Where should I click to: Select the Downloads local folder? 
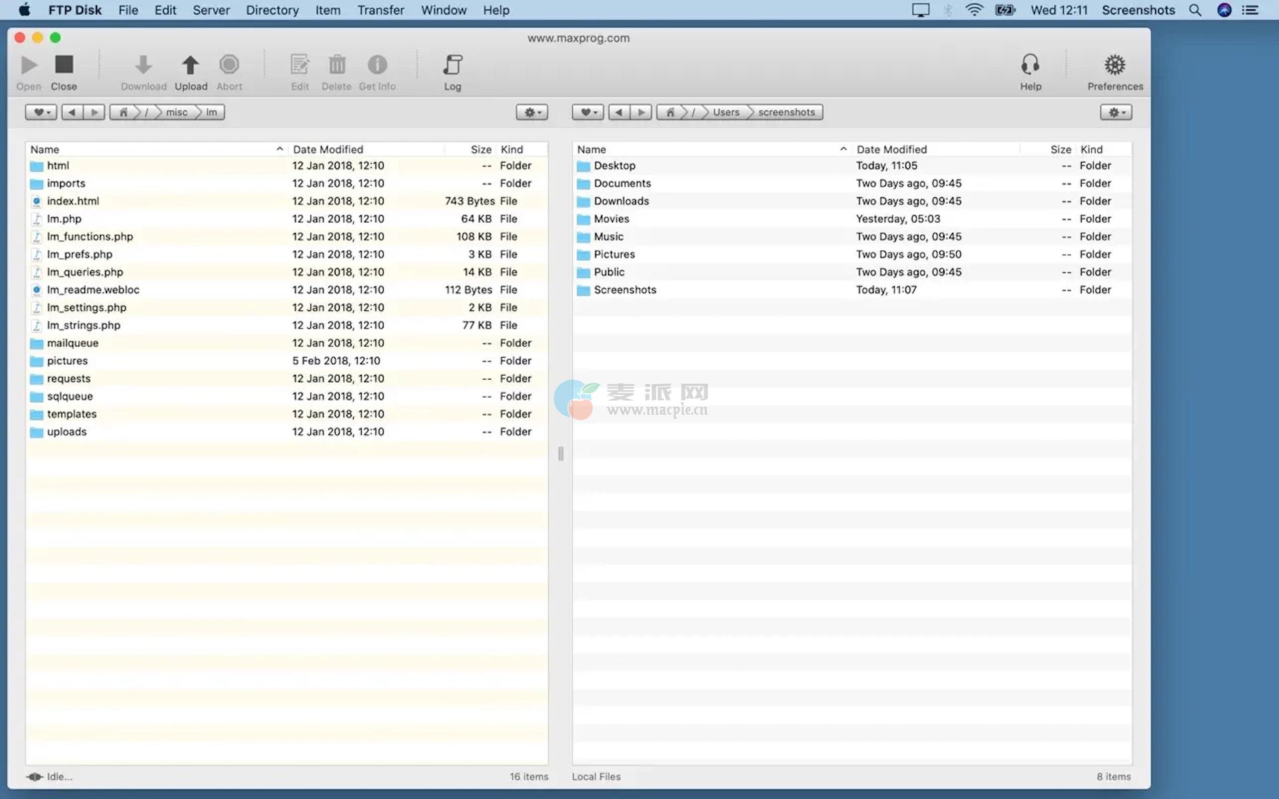(x=621, y=201)
